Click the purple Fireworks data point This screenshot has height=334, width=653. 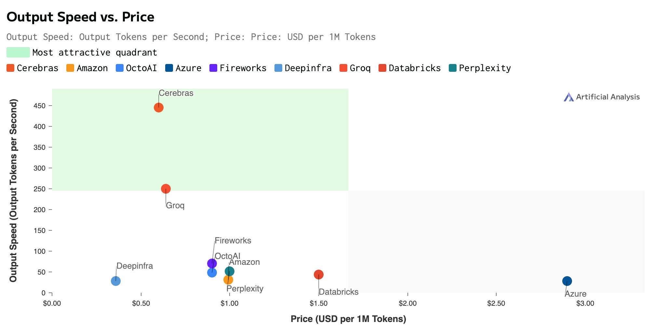(x=212, y=263)
